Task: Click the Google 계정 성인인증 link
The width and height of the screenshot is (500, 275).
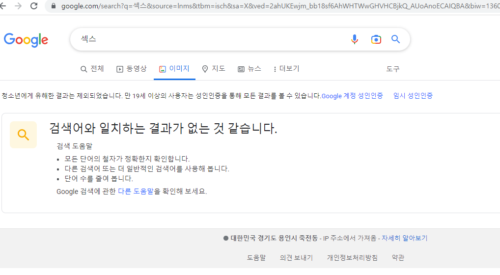Action: (352, 96)
